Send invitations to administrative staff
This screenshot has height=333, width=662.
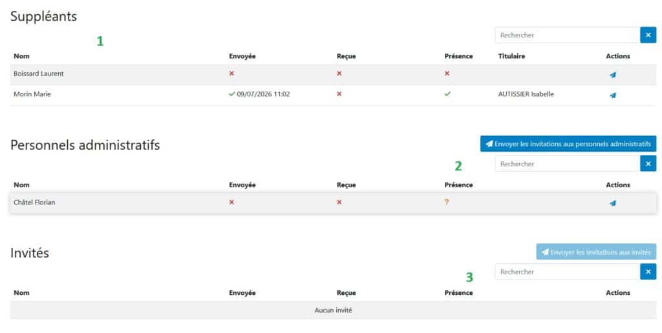(x=568, y=144)
